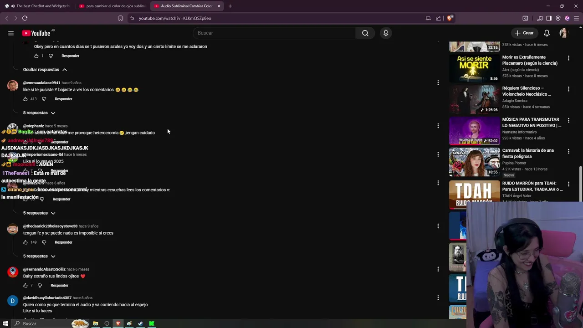The image size is (583, 328).
Task: Like the comment by @FernandoAbastoSolliz
Action: [26, 286]
